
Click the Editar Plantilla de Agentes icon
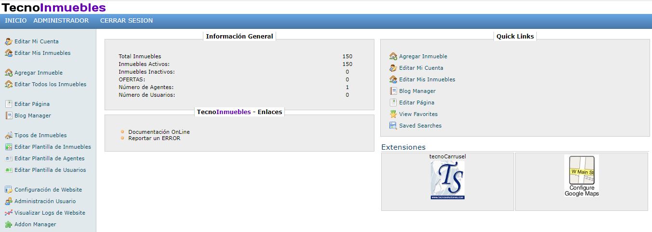[x=8, y=158]
